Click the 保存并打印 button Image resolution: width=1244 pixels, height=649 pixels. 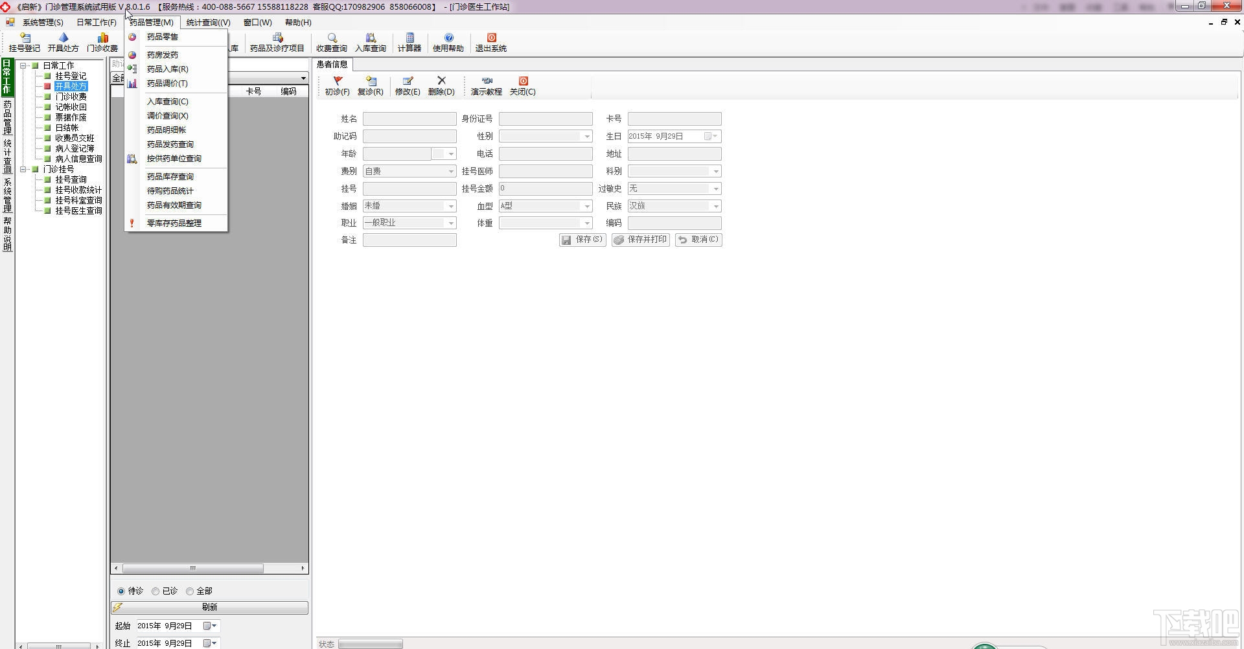(641, 240)
